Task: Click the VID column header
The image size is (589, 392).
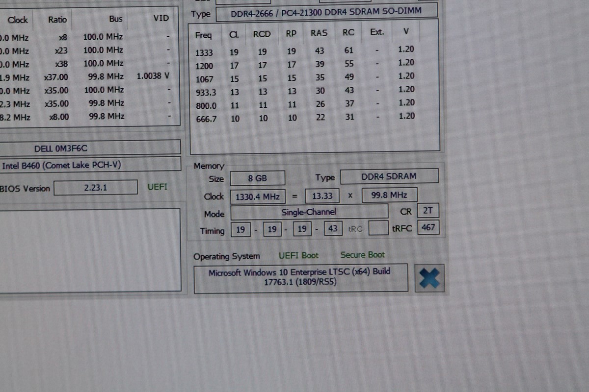Action: (x=161, y=18)
